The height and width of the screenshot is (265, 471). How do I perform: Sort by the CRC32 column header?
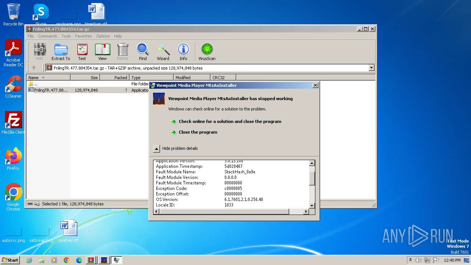pos(223,77)
